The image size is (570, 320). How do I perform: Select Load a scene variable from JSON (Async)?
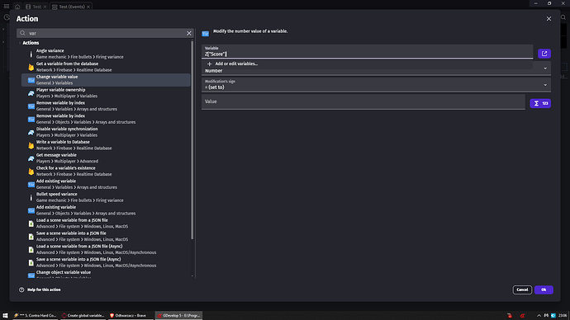tap(106, 250)
